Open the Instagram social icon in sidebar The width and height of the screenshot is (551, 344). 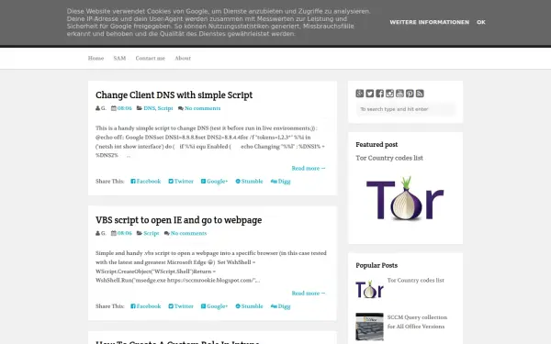coord(389,94)
